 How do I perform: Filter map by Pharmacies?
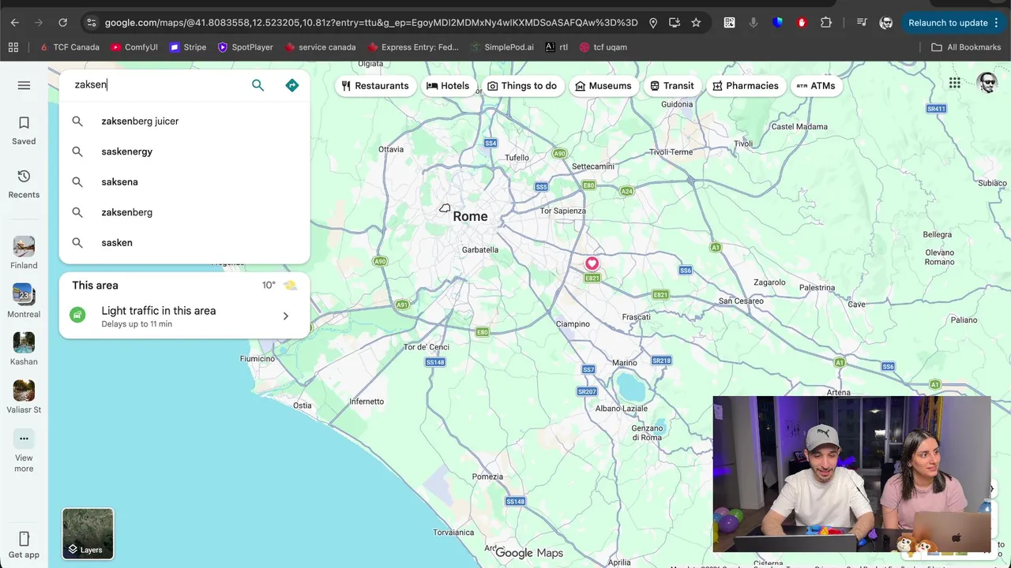pos(746,86)
